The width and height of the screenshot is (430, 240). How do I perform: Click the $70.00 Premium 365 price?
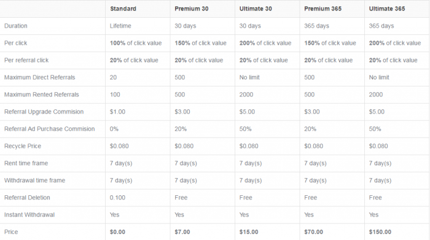click(x=313, y=232)
